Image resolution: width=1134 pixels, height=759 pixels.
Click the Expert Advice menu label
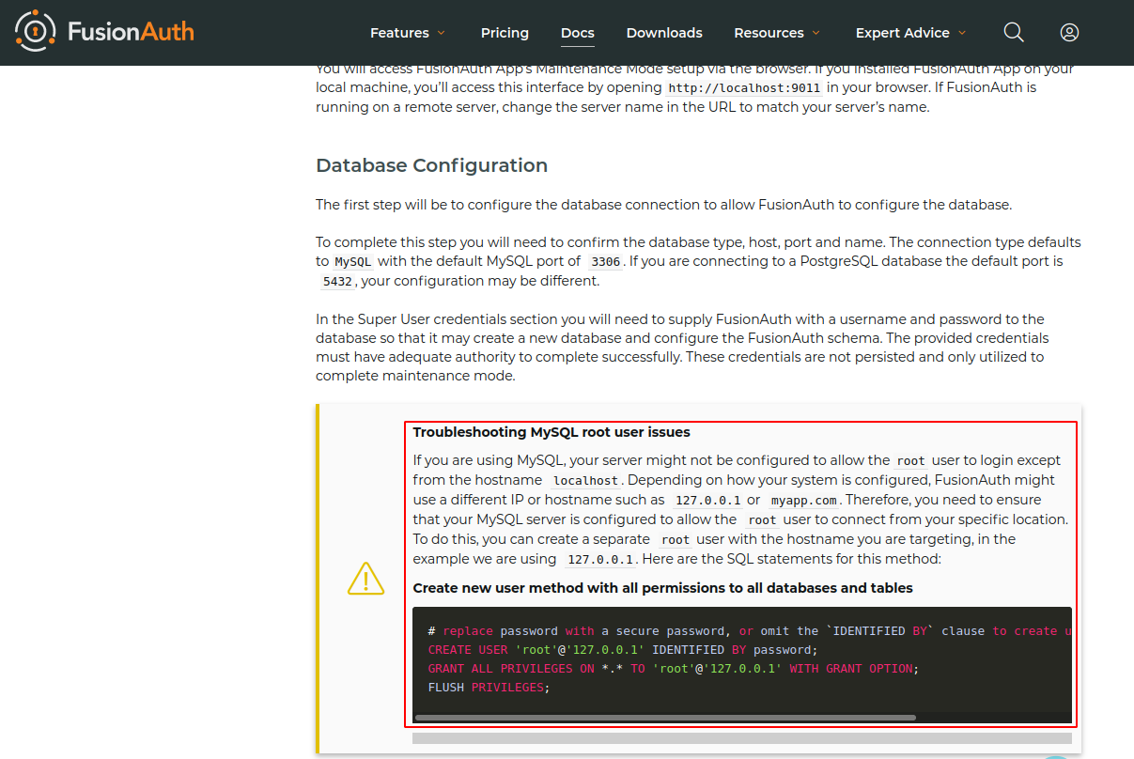click(902, 33)
